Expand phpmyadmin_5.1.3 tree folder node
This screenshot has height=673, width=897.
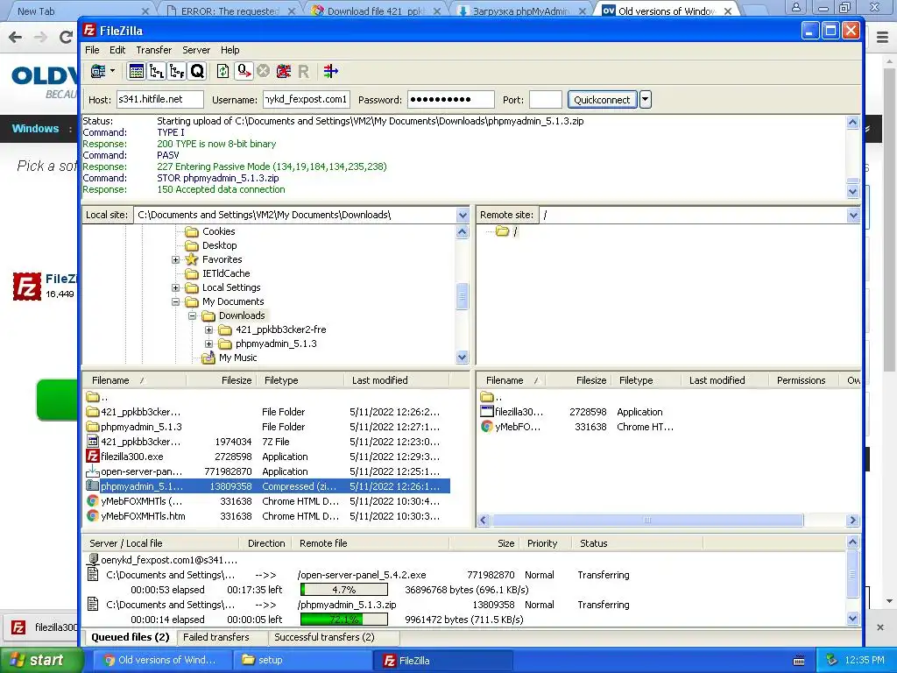[208, 344]
